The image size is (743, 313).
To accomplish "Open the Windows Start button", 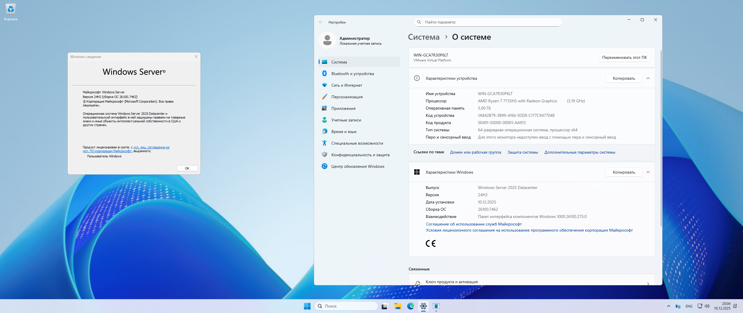I will [x=307, y=306].
